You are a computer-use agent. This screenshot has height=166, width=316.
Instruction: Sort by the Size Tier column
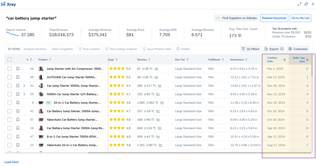[187, 59]
